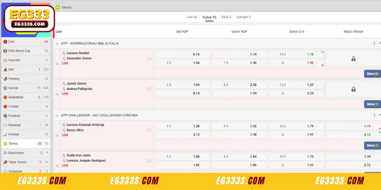381x190 pixels.
Task: Click locked Match Winner for Sinner match
Action: tap(353, 89)
